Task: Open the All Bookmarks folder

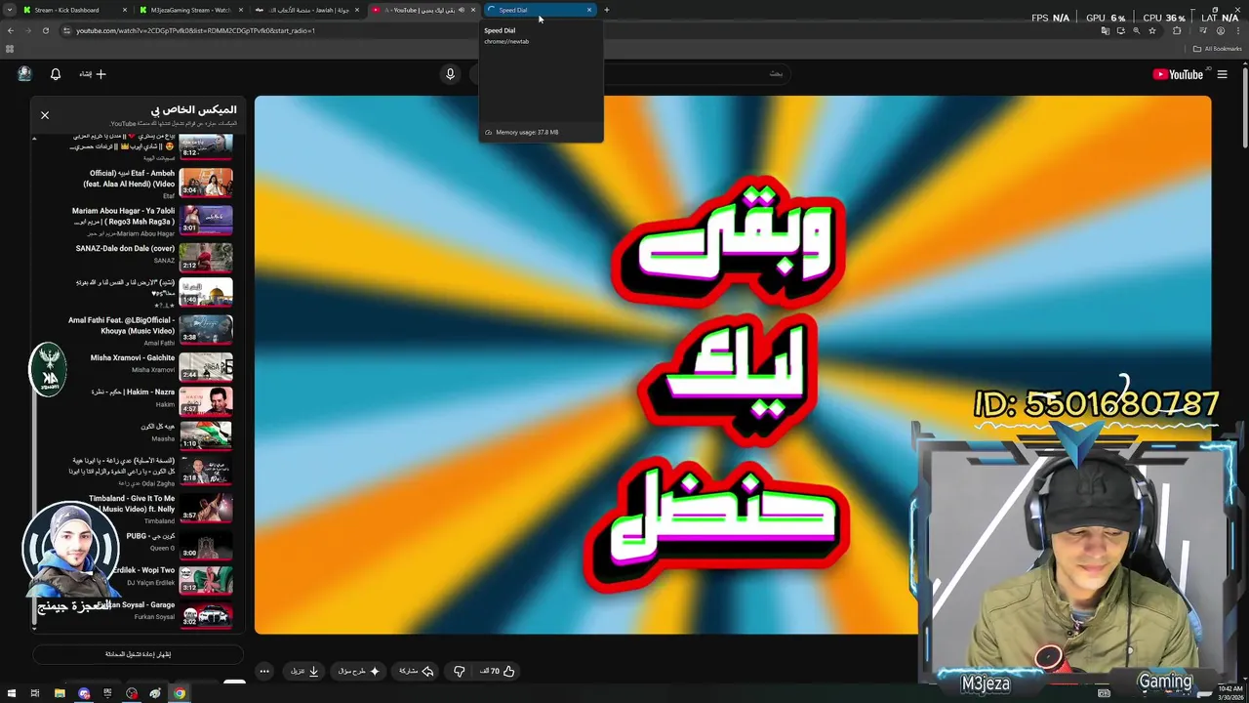Action: click(x=1218, y=49)
